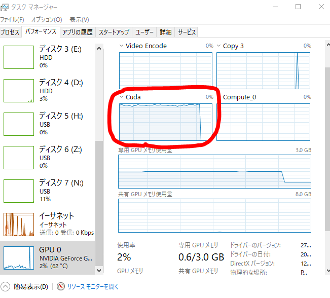
Task: Click the Compute_0 engine label
Action: pos(239,97)
